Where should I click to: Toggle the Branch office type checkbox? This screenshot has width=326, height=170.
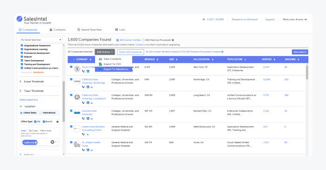44,122
